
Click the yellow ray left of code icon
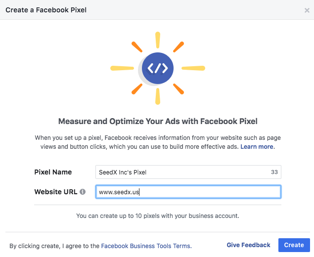tap(122, 68)
